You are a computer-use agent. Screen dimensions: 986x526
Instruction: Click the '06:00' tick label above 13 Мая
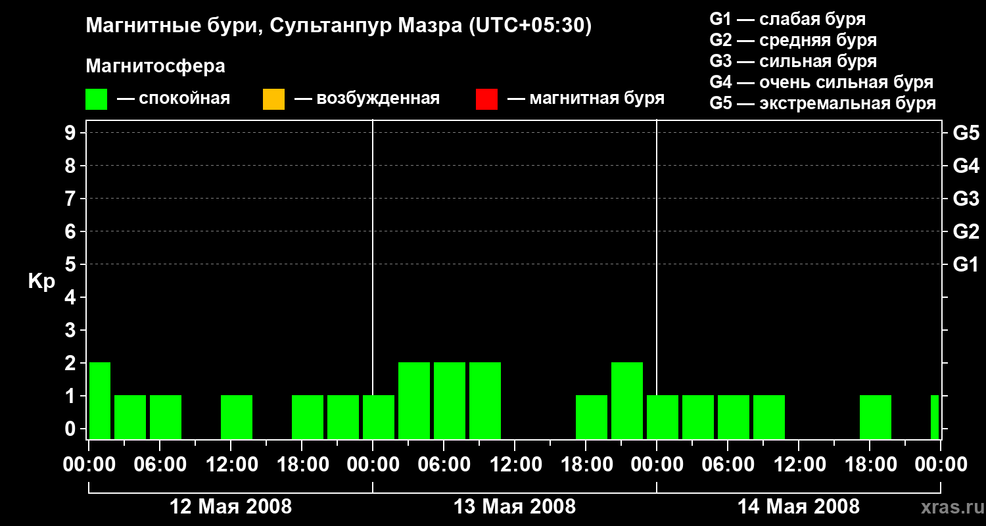pyautogui.click(x=444, y=465)
